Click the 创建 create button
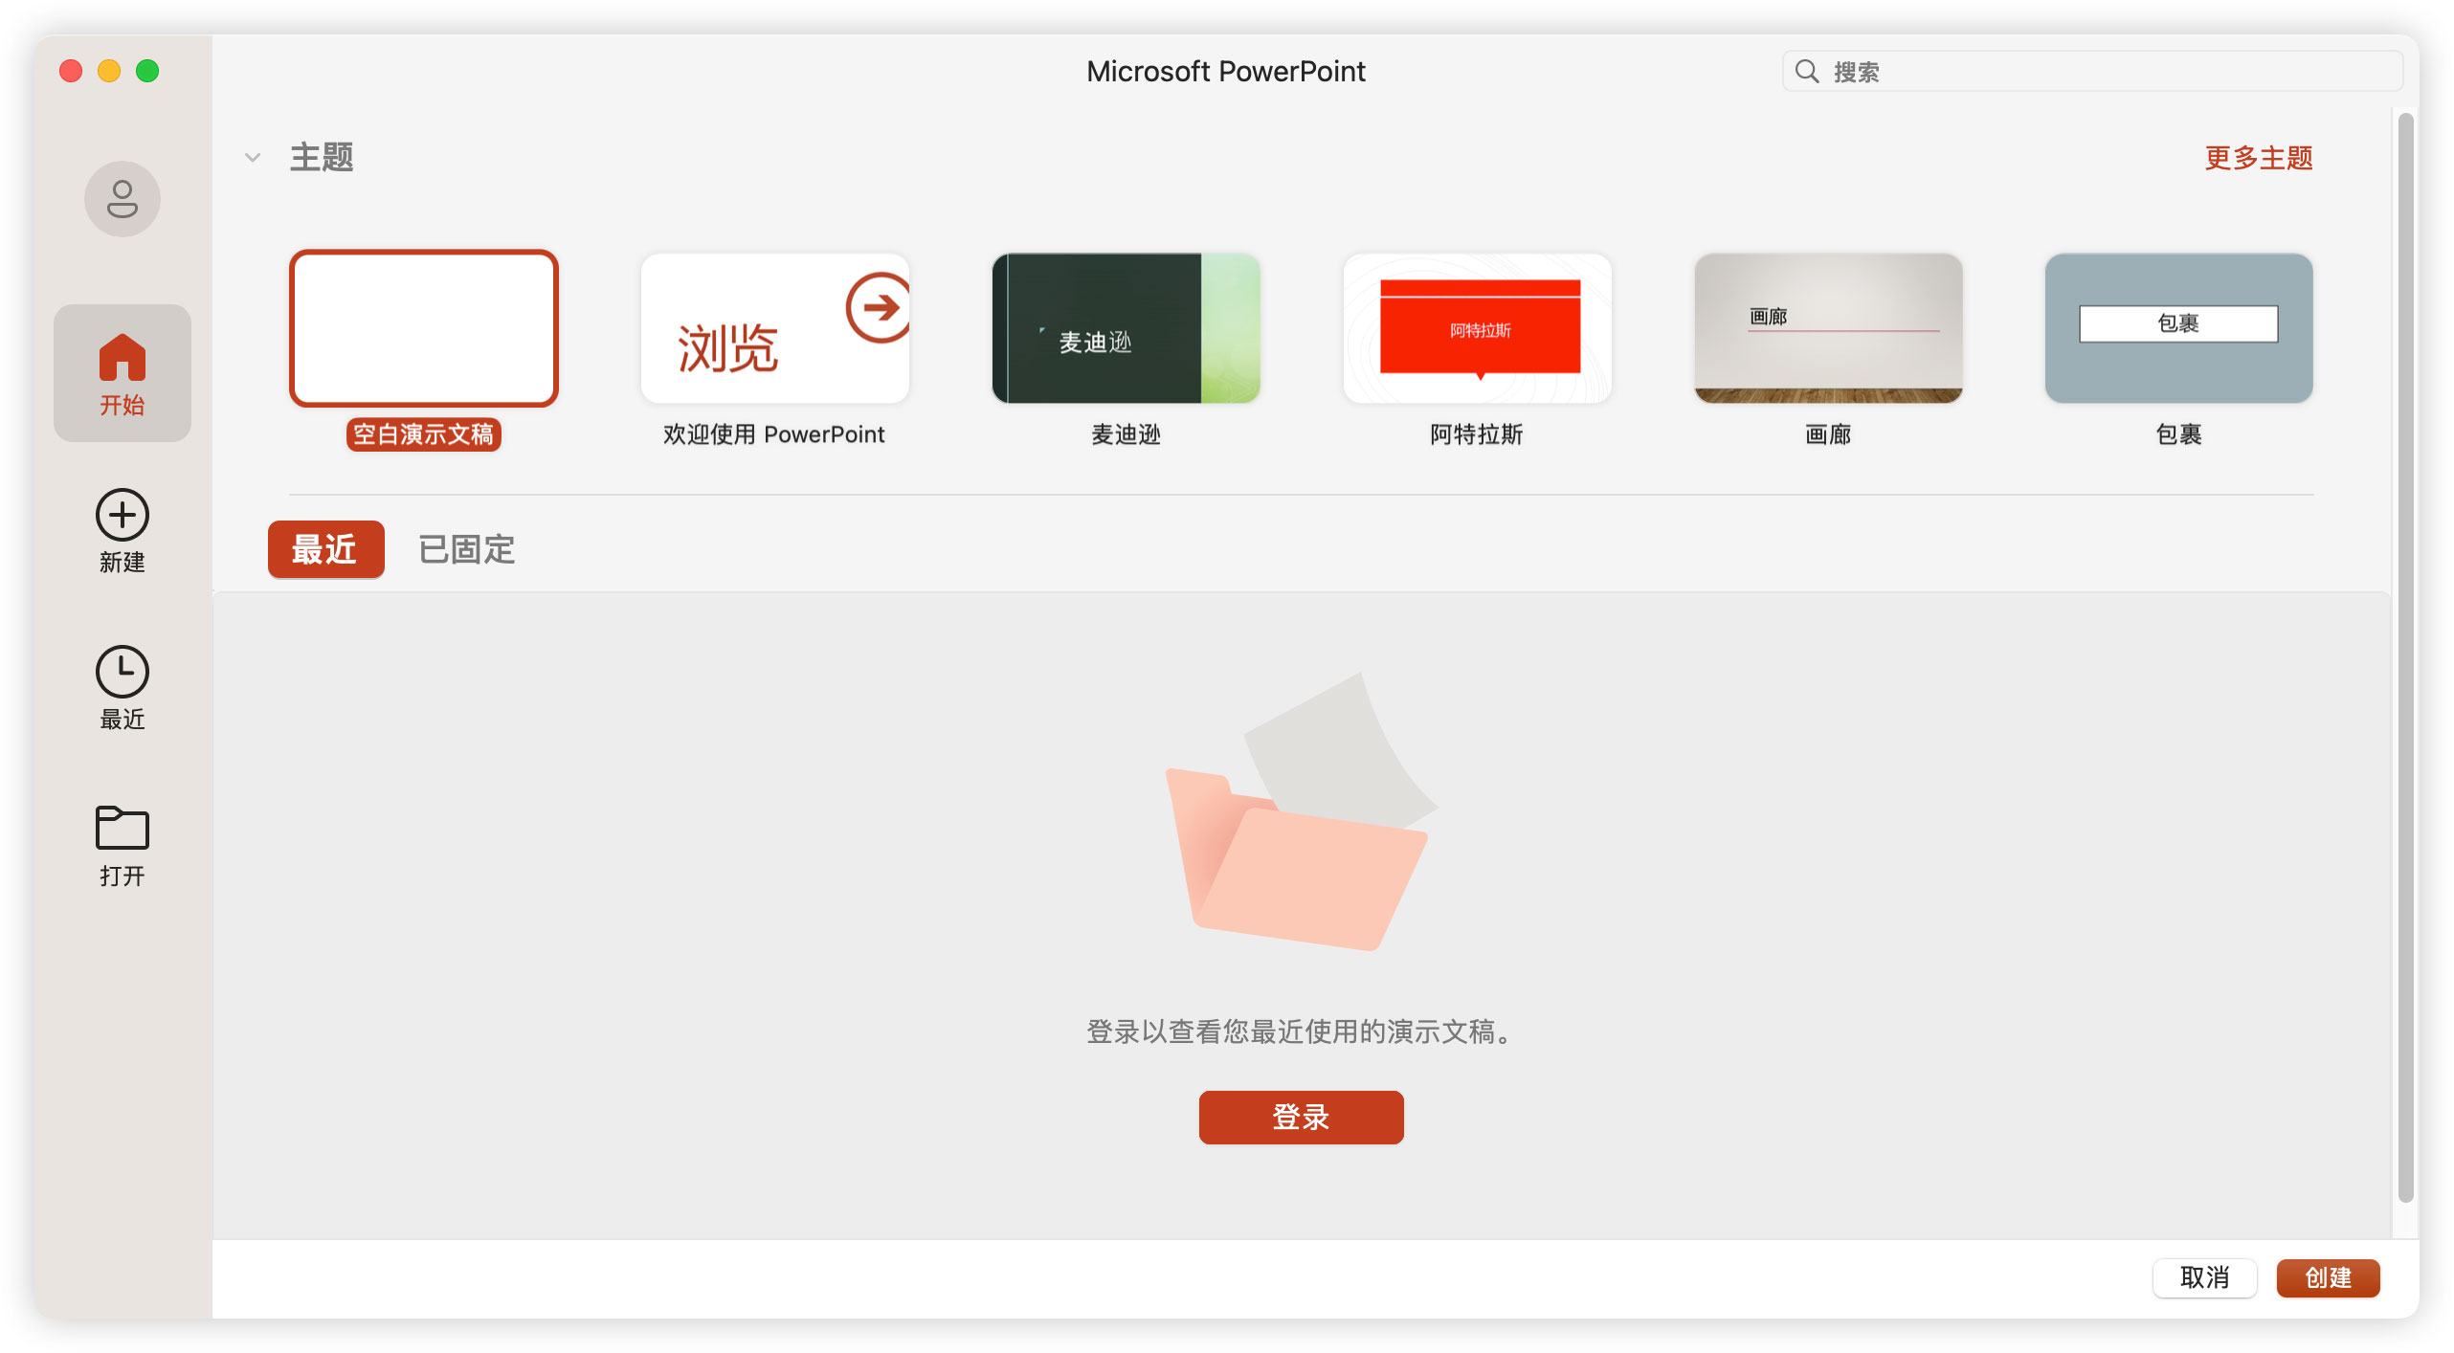The height and width of the screenshot is (1353, 2454). (x=2328, y=1277)
